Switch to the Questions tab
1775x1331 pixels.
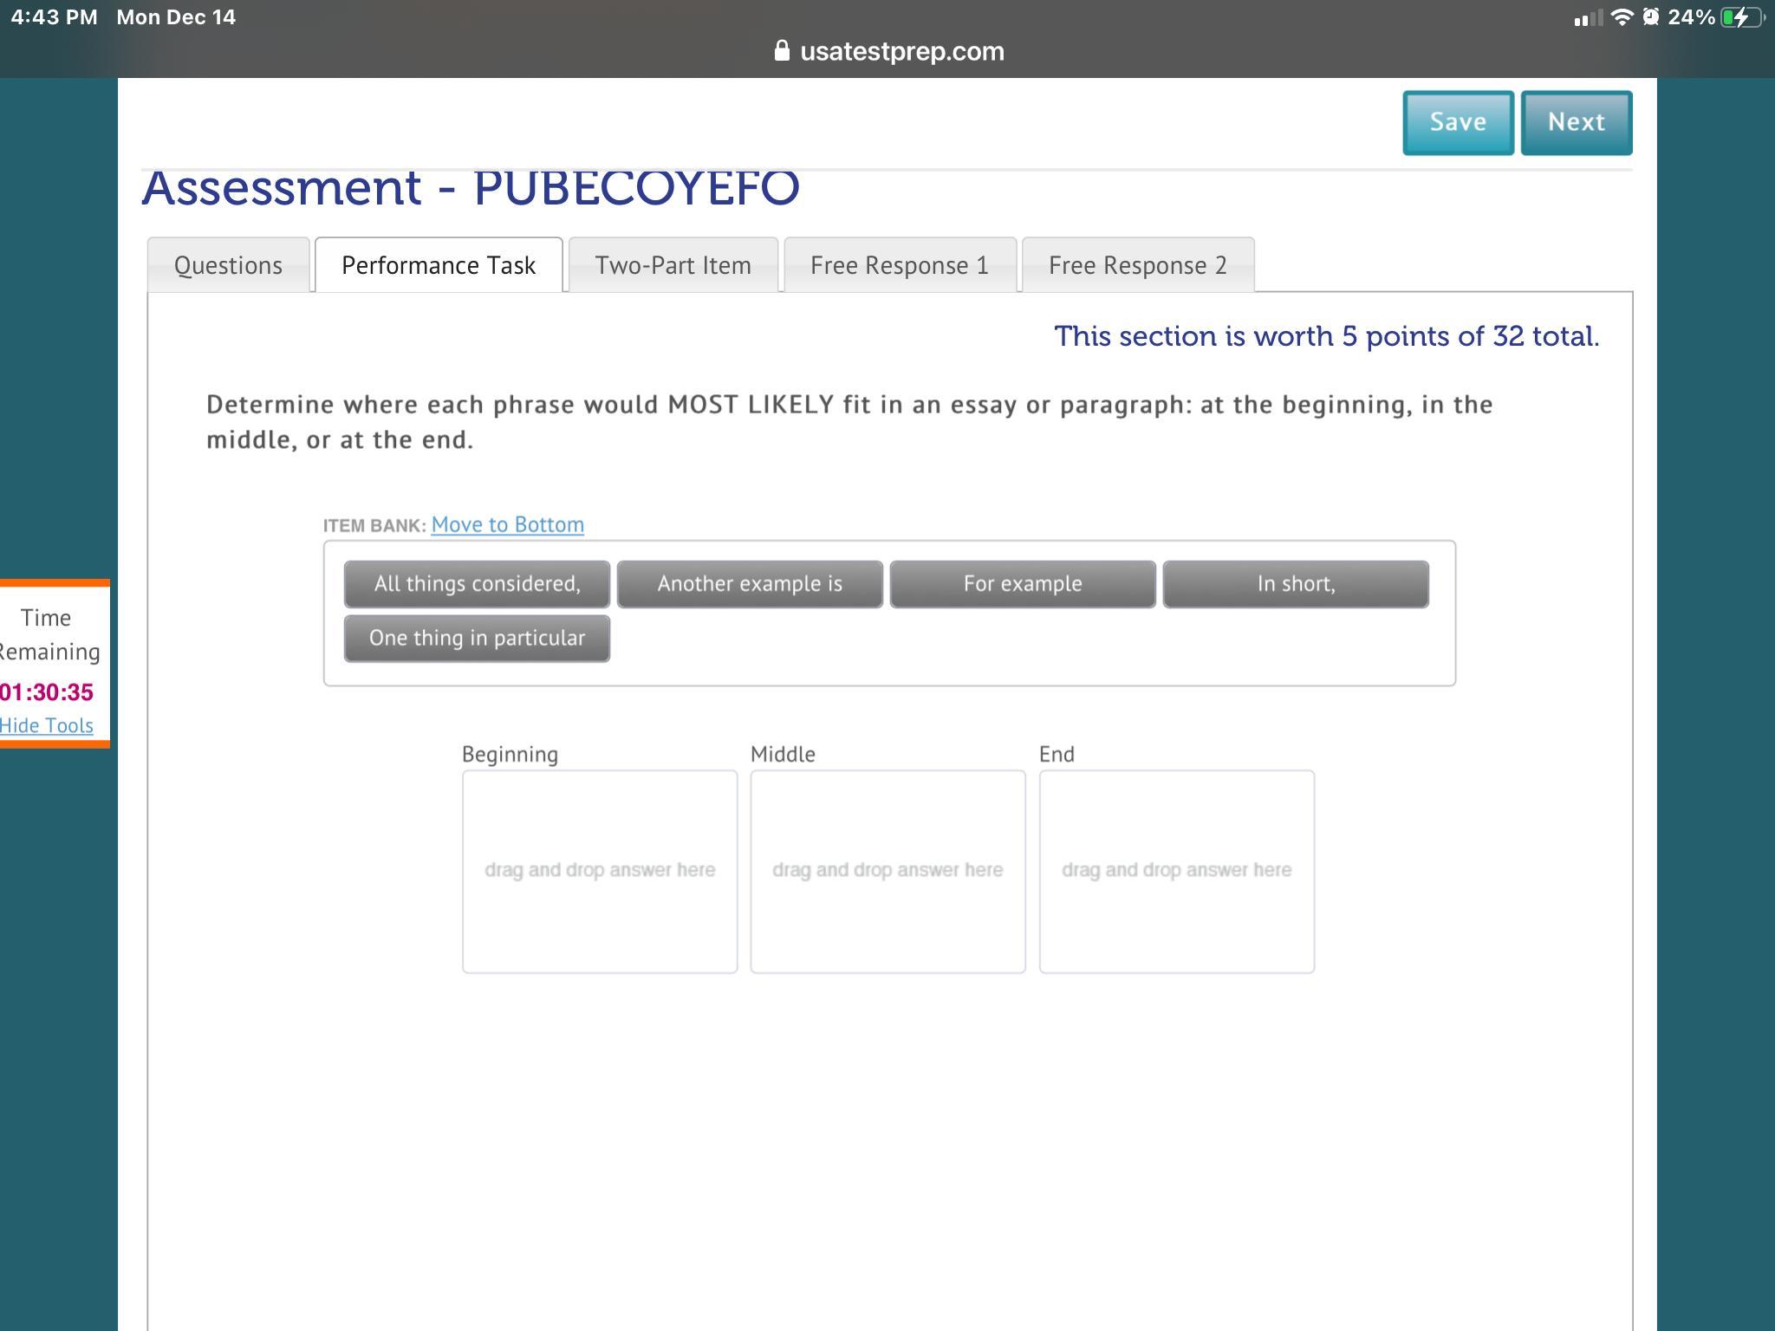coord(228,265)
